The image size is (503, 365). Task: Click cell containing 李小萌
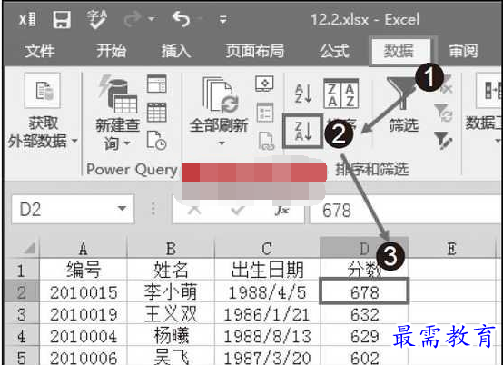point(171,291)
